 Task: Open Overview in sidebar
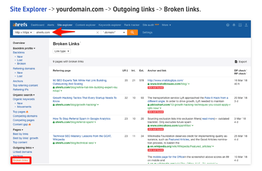[x=19, y=43]
